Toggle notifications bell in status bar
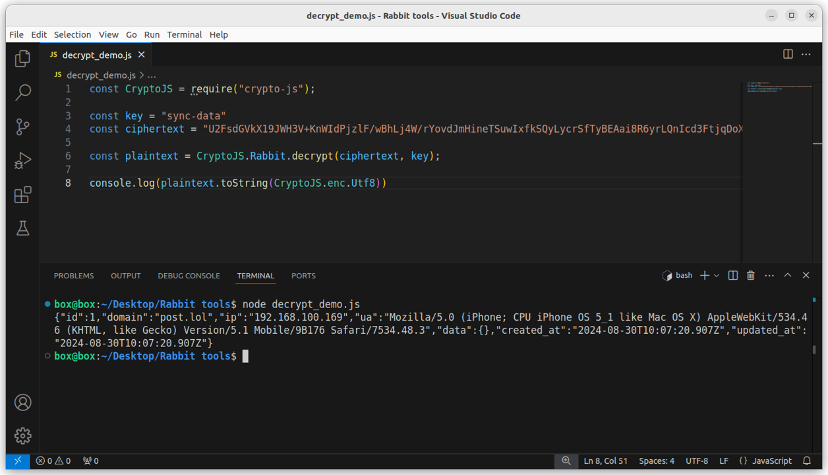 point(807,460)
